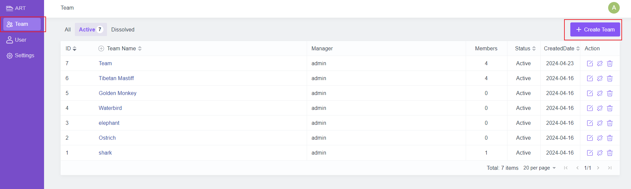The width and height of the screenshot is (631, 189).
Task: Open the Waterbird team link
Action: click(x=110, y=108)
